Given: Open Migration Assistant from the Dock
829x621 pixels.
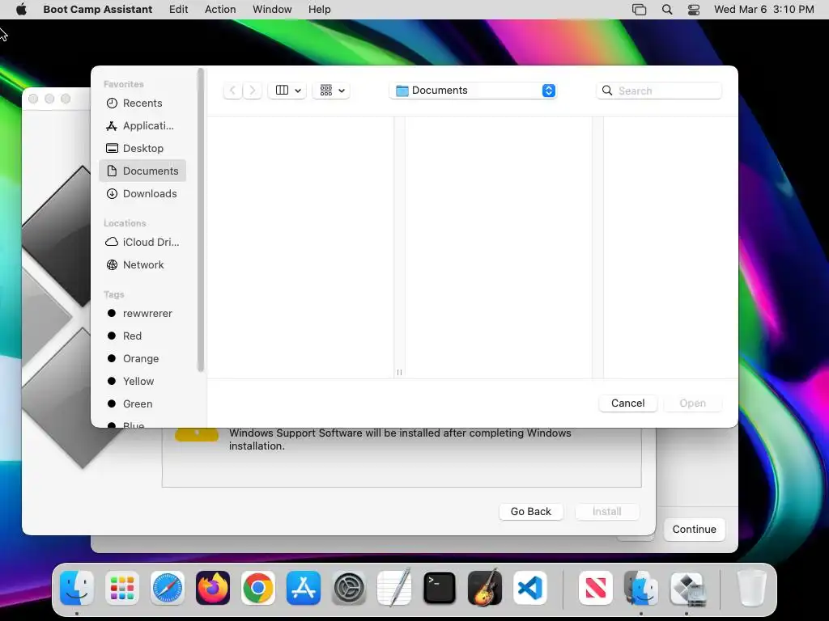Looking at the screenshot, I should (641, 588).
